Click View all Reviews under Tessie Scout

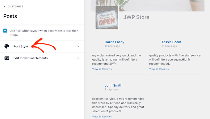[x=159, y=69]
